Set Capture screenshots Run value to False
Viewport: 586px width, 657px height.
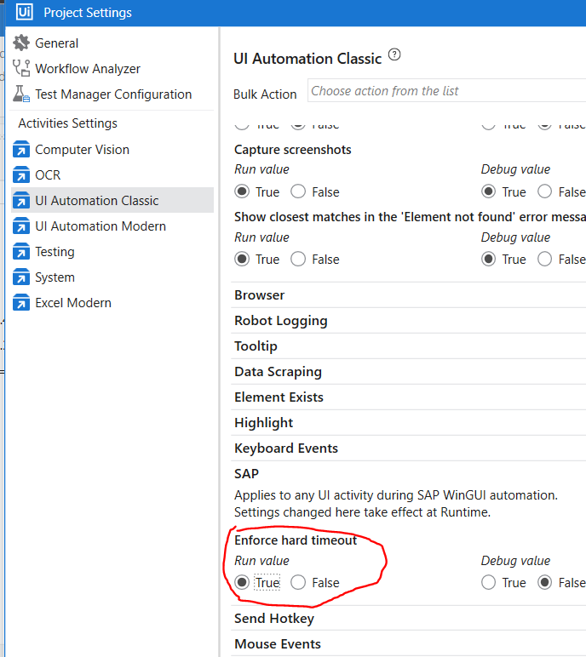pos(298,191)
